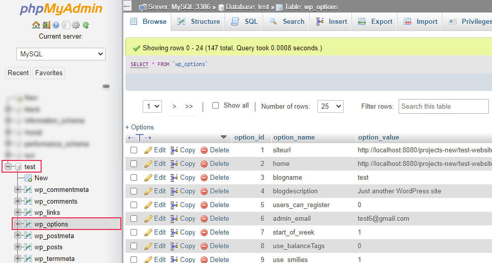Click the phpMyAdmin home icon

tap(36, 25)
